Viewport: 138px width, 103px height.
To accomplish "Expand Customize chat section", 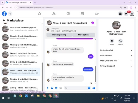I will point(116,50).
